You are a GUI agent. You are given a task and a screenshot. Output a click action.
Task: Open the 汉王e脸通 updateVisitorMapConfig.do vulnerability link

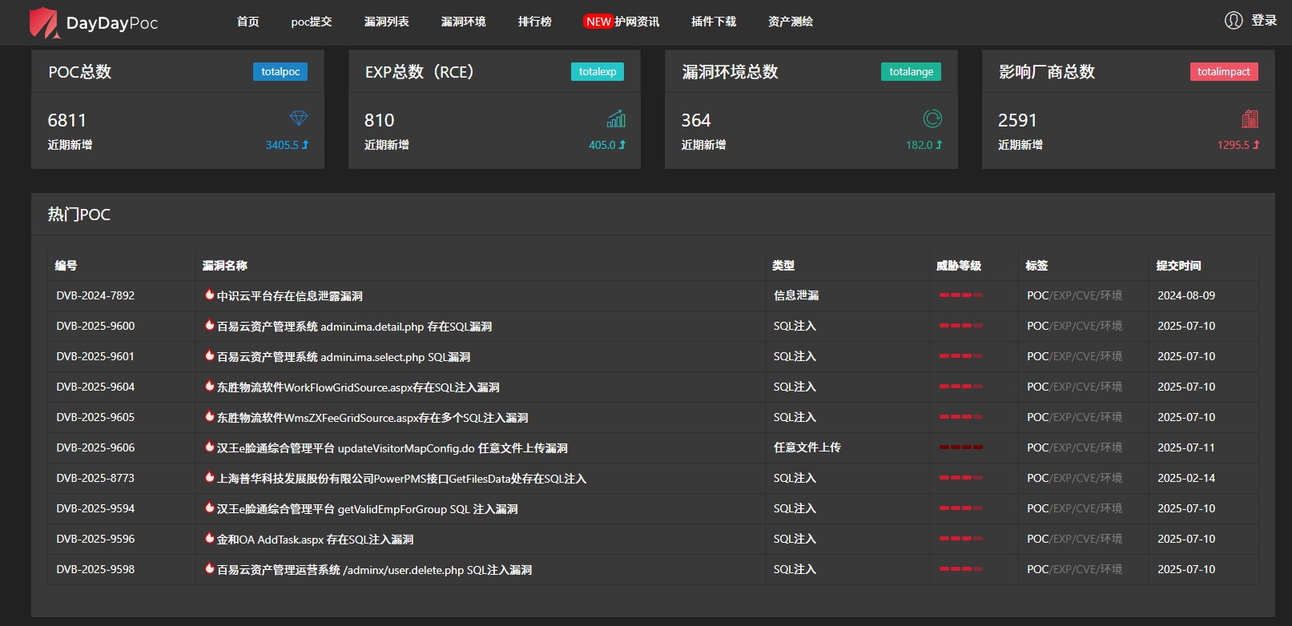tap(392, 448)
